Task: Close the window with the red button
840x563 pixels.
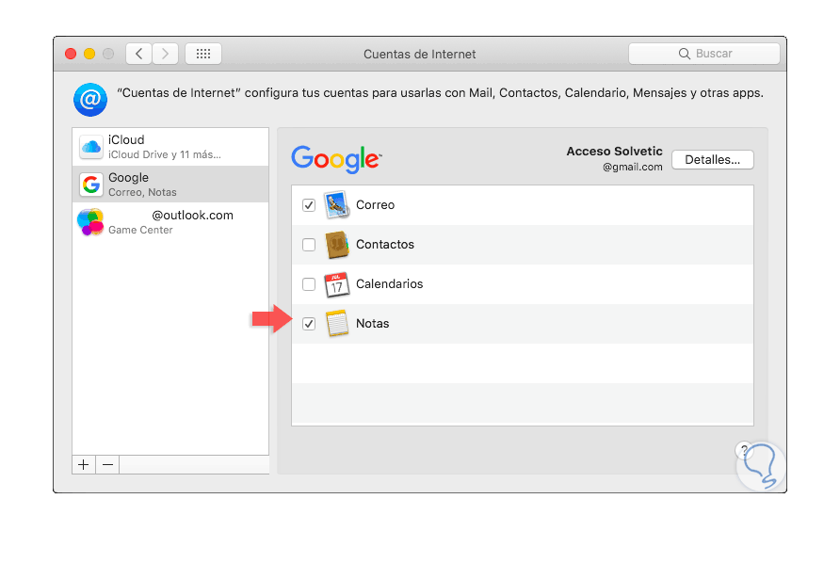Action: [x=71, y=54]
